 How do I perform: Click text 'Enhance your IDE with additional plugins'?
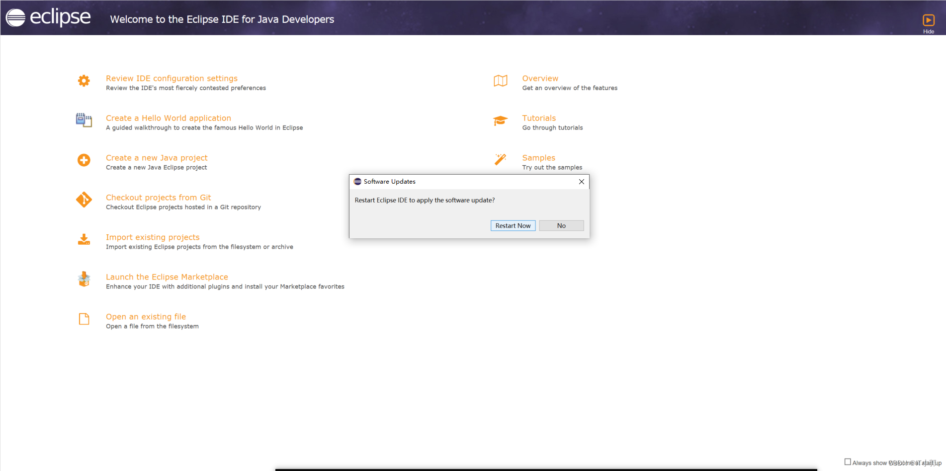click(x=168, y=286)
